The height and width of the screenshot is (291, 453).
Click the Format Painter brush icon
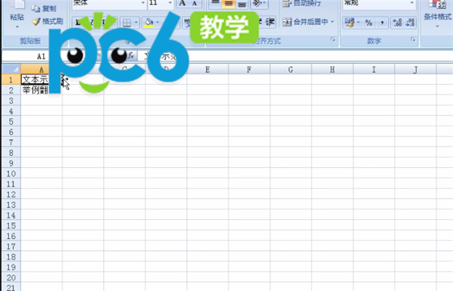click(x=36, y=21)
